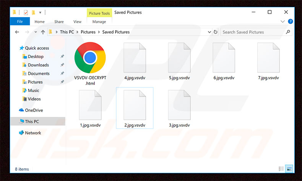Click the New Folder icon in the title bar
The width and height of the screenshot is (302, 181).
coord(34,13)
